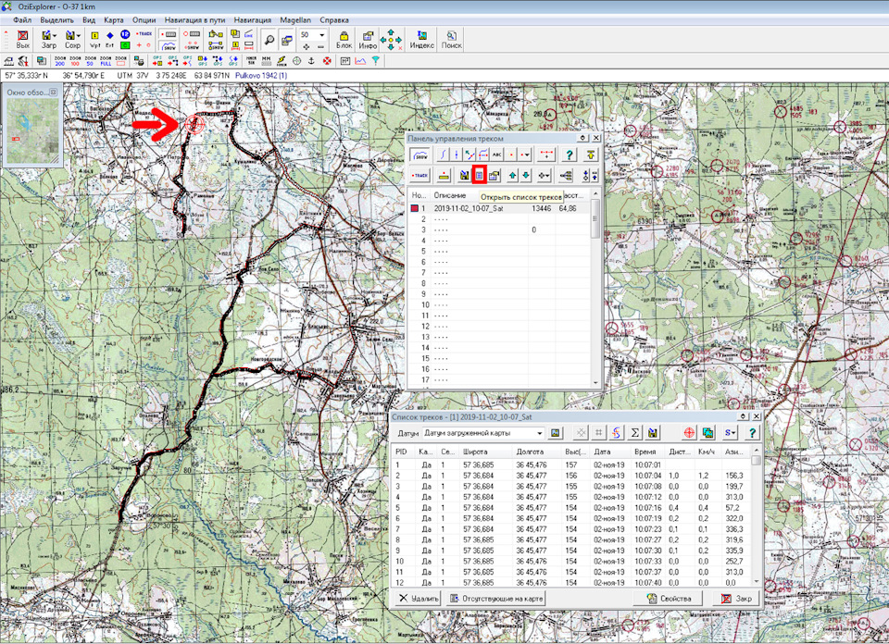The height and width of the screenshot is (644, 889).
Task: Open the zoom percentage dropdown showing 50
Action: pyautogui.click(x=321, y=34)
